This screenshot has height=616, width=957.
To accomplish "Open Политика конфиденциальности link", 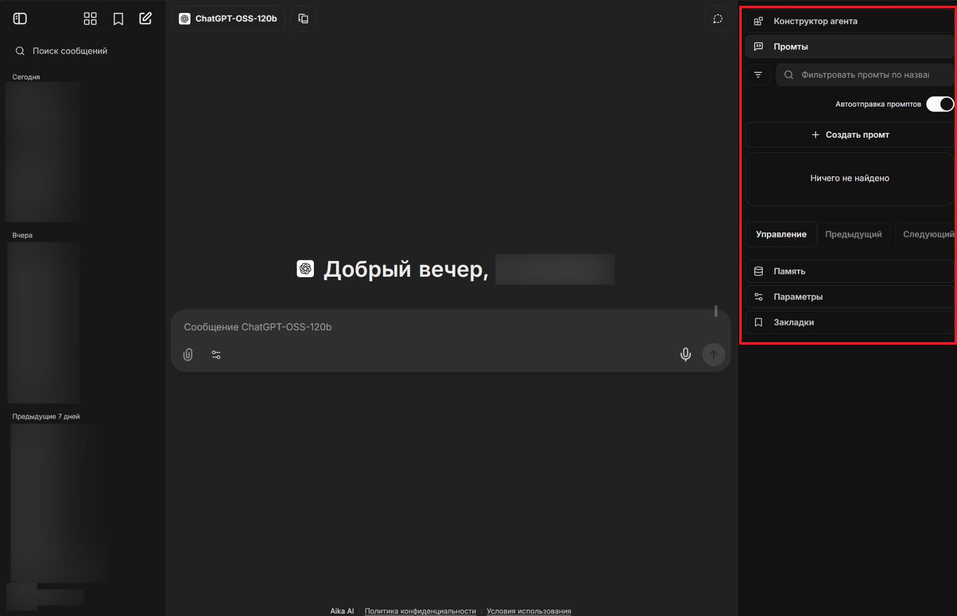I will point(420,610).
